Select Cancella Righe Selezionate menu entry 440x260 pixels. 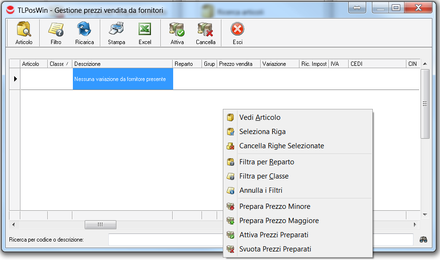click(298, 146)
